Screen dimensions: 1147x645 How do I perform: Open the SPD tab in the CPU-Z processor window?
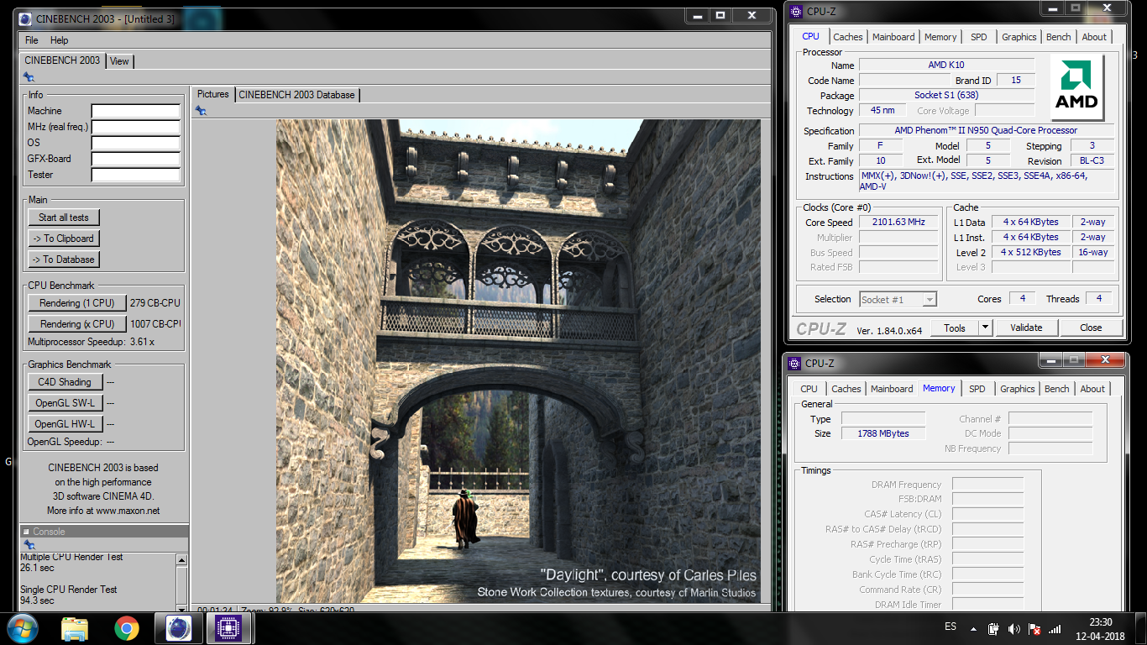tap(978, 37)
